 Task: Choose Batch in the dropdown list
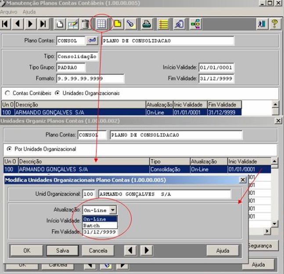[100, 226]
